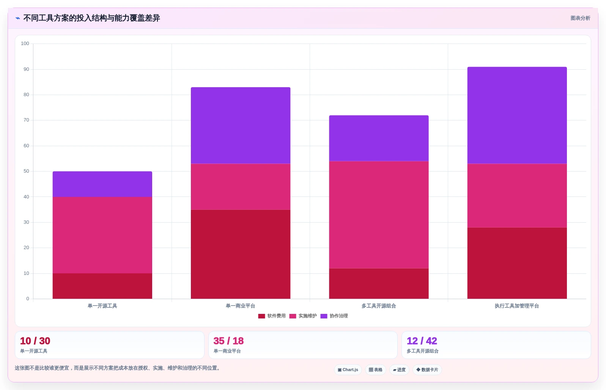Click the Chart.js tag's square icon
This screenshot has height=390, width=606.
click(340, 370)
